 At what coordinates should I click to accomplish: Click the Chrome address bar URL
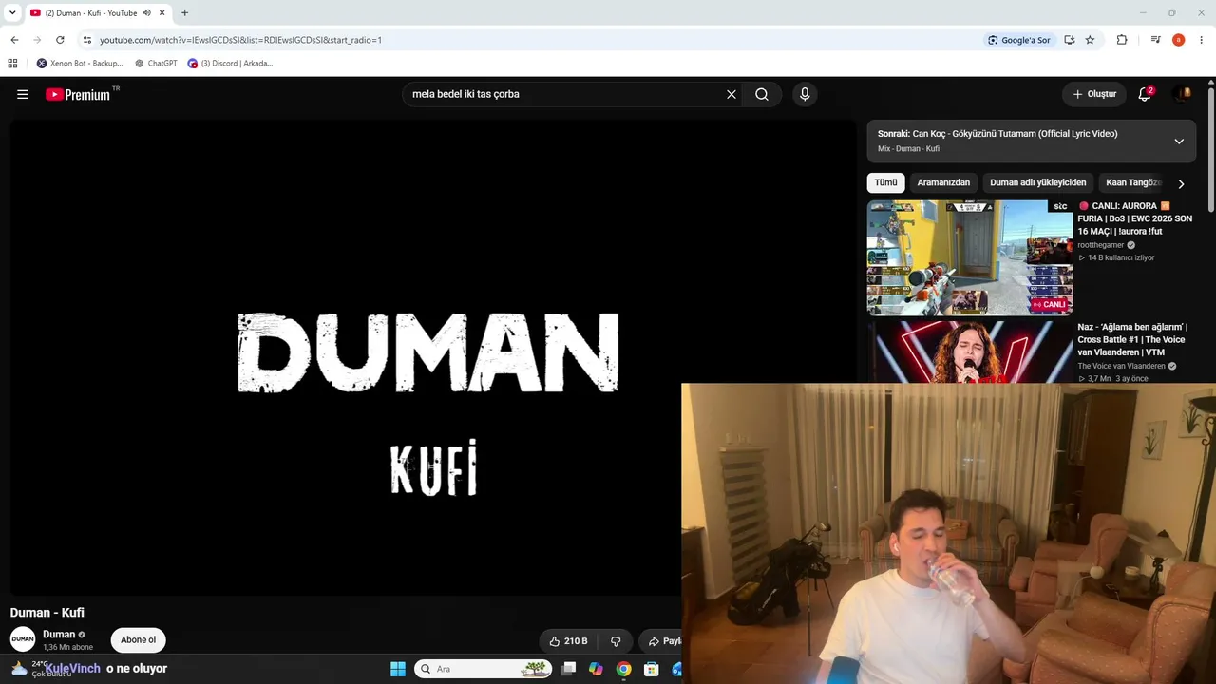tap(240, 40)
